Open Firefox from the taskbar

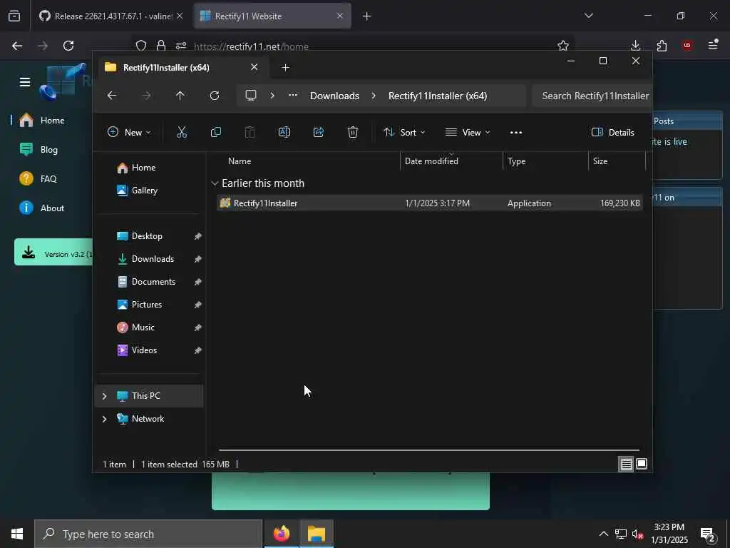(x=281, y=534)
